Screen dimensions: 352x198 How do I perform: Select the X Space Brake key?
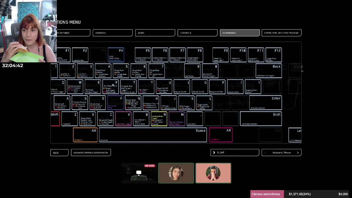[87, 119]
